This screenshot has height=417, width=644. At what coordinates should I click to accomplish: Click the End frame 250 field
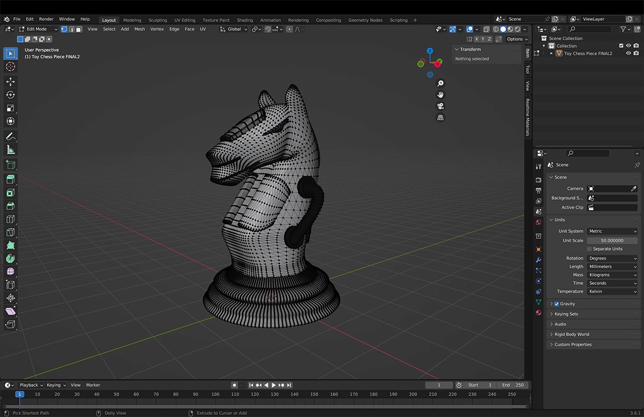513,385
